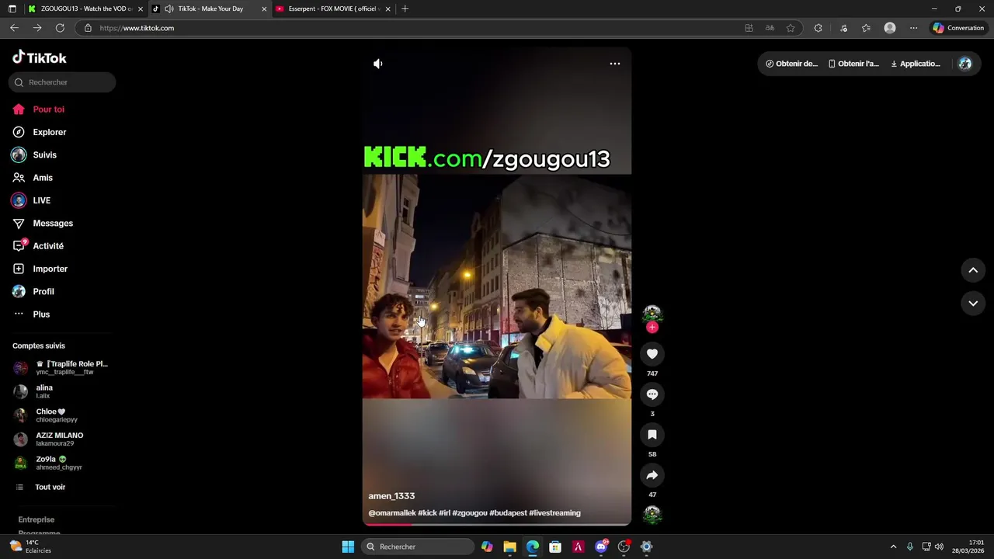Viewport: 994px width, 559px height.
Task: Open the Entreprise footer link
Action: (36, 519)
